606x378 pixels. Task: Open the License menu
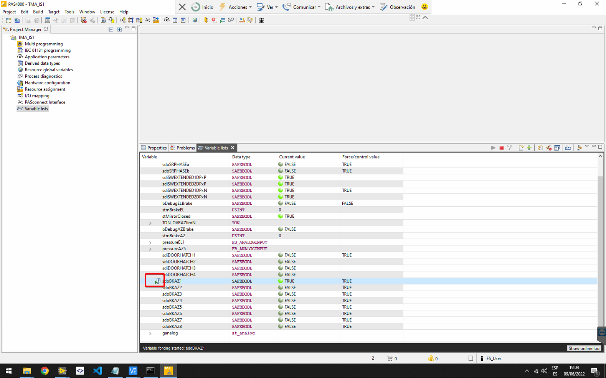(107, 12)
